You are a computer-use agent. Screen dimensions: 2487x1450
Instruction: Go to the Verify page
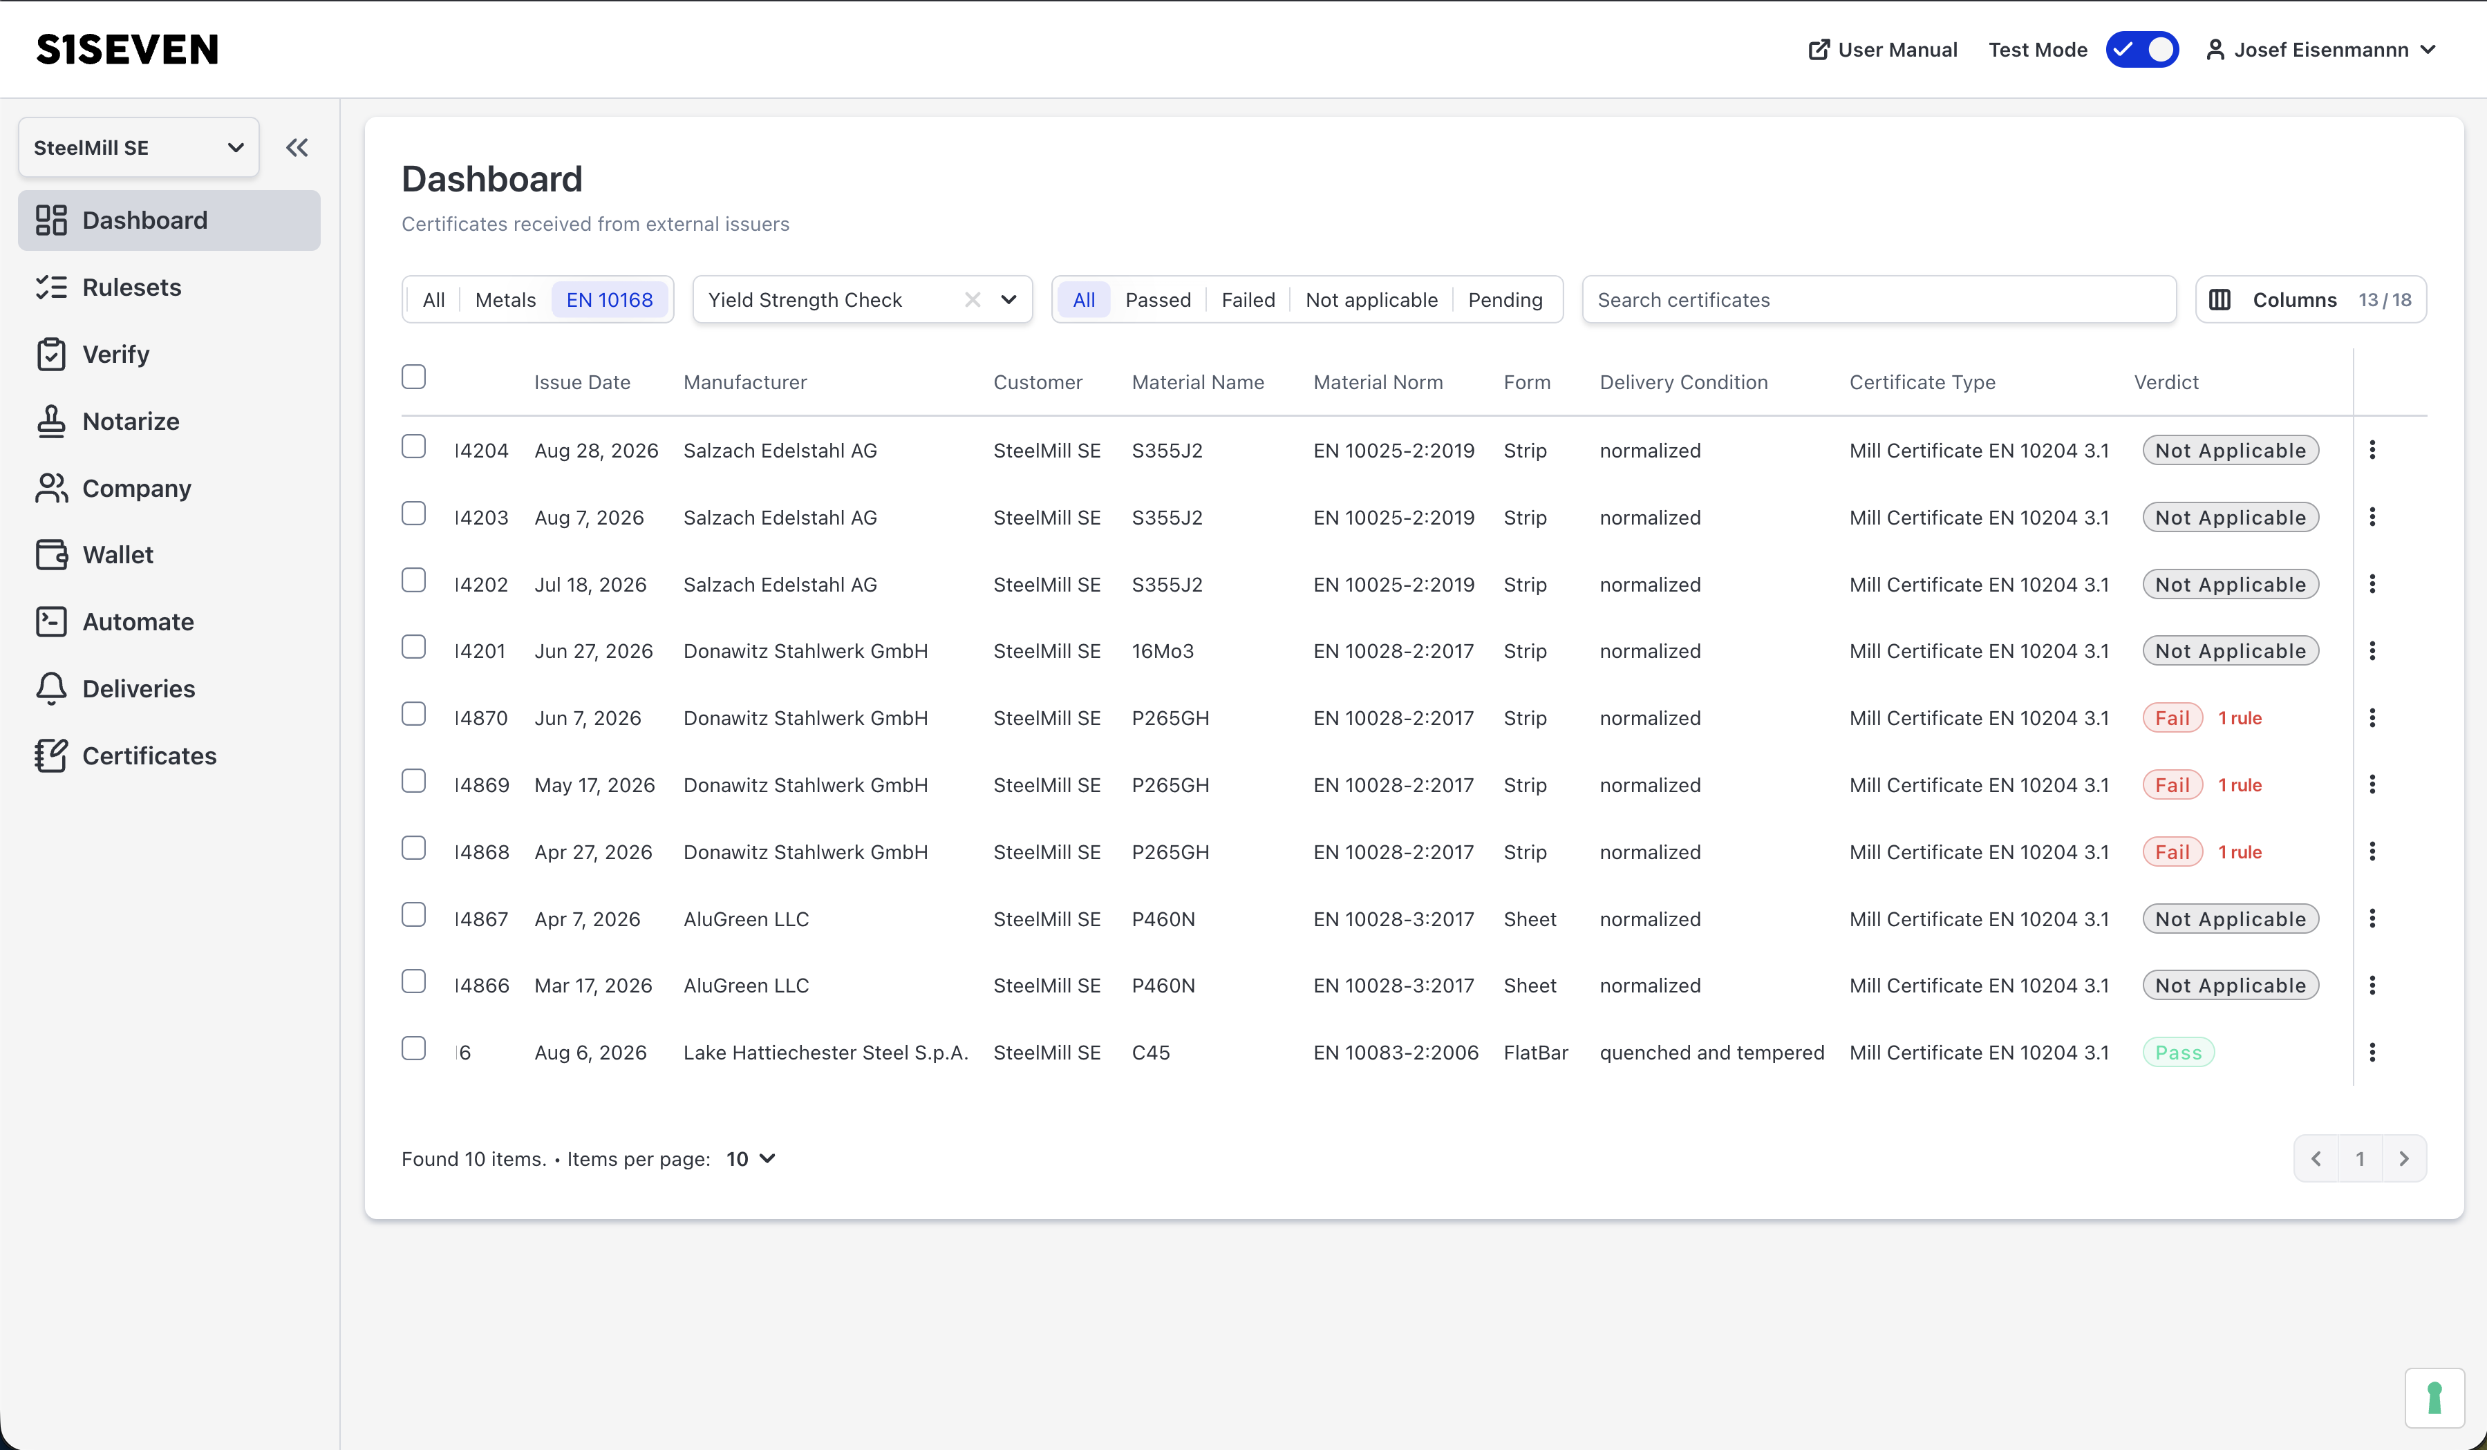[x=169, y=355]
